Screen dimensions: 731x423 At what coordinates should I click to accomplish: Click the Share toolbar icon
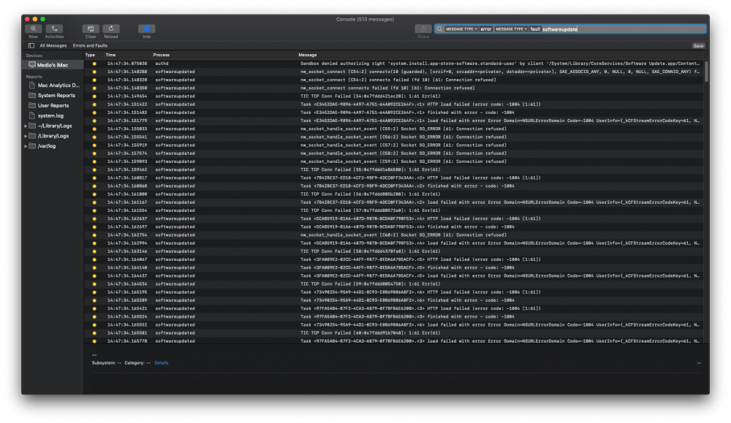(x=423, y=29)
